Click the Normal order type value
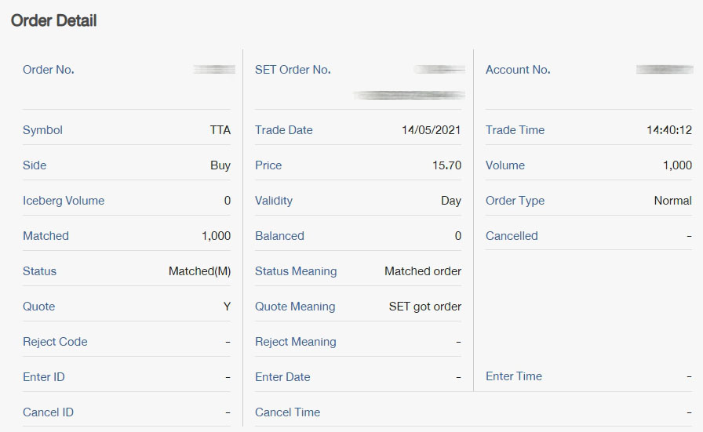The height and width of the screenshot is (432, 703). (x=673, y=201)
